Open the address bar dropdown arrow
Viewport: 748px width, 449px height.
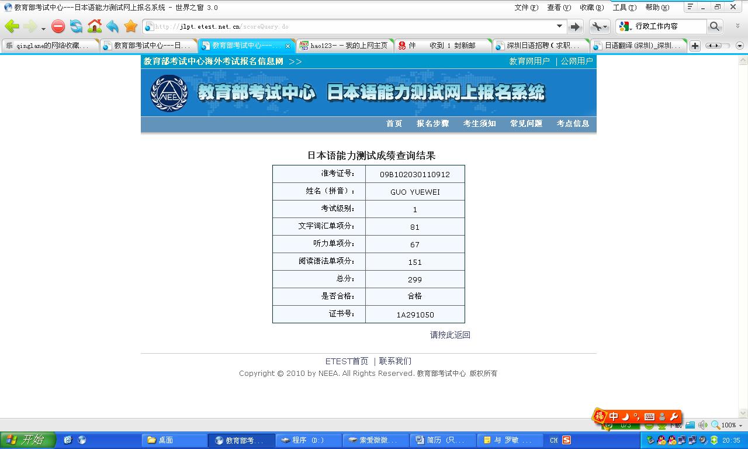pos(559,26)
